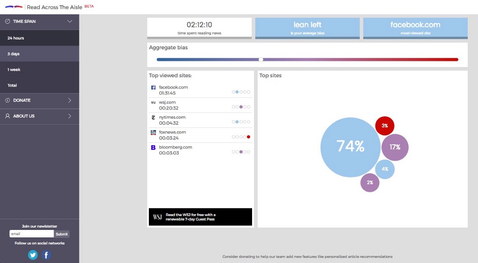Open the Facebook social link in sidebar
478x263 pixels.
(x=46, y=255)
